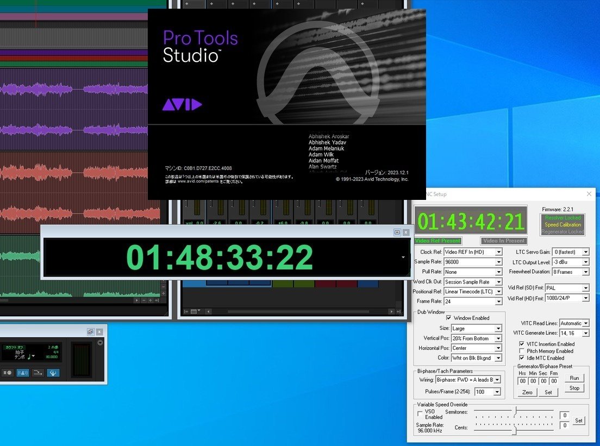The height and width of the screenshot is (446, 600).
Task: Open the track list icon at Mix window bottom
Action: [x=193, y=311]
